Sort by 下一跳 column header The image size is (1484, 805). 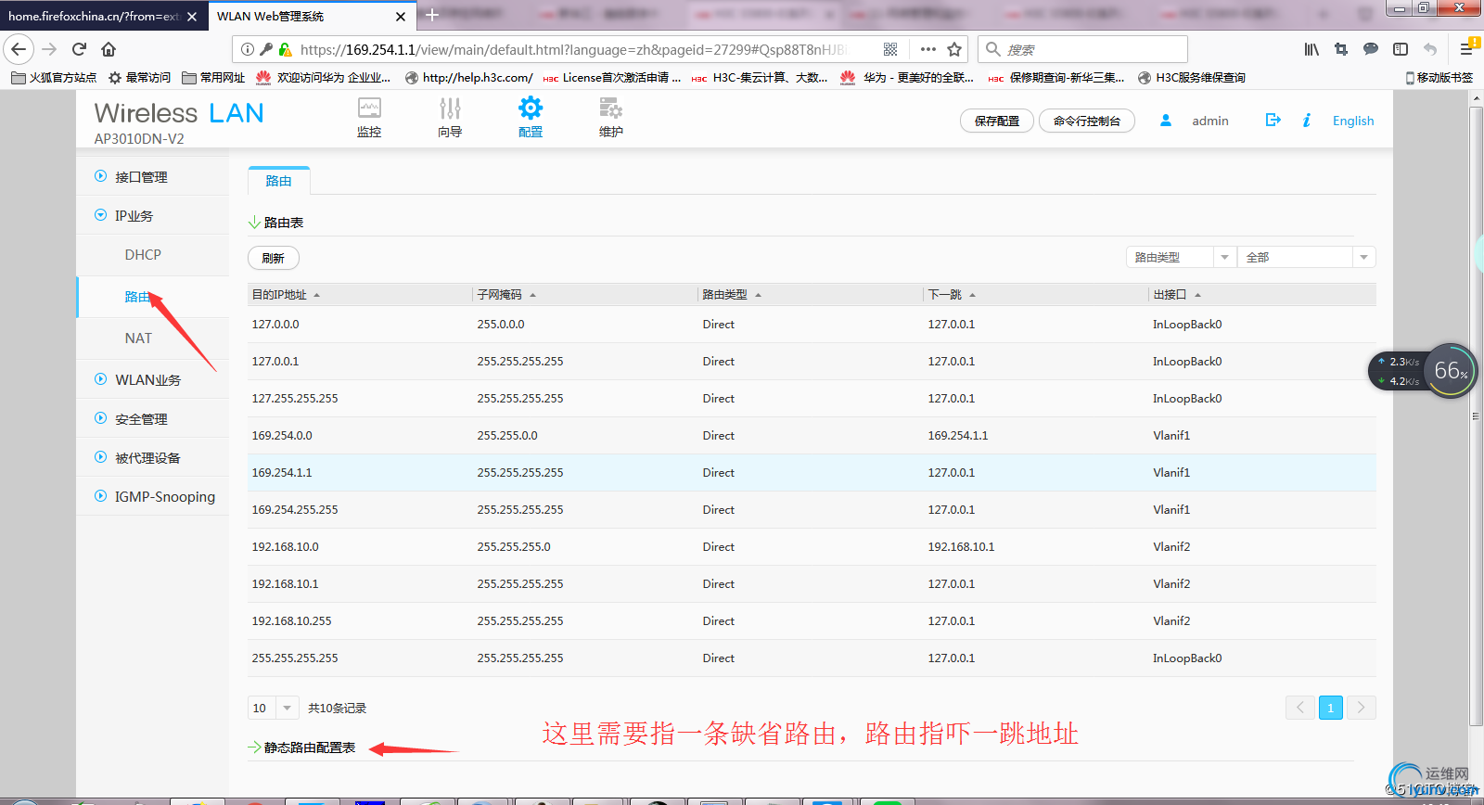click(x=952, y=294)
